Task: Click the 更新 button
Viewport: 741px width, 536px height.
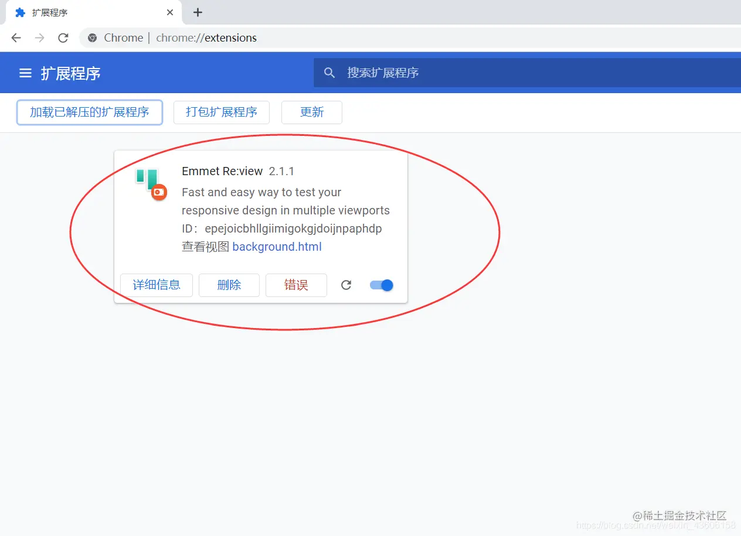Action: pyautogui.click(x=311, y=112)
